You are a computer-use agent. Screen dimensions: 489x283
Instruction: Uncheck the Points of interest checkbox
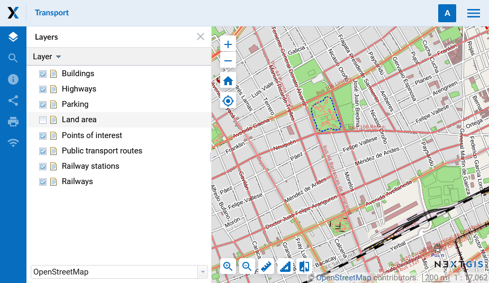click(x=43, y=135)
